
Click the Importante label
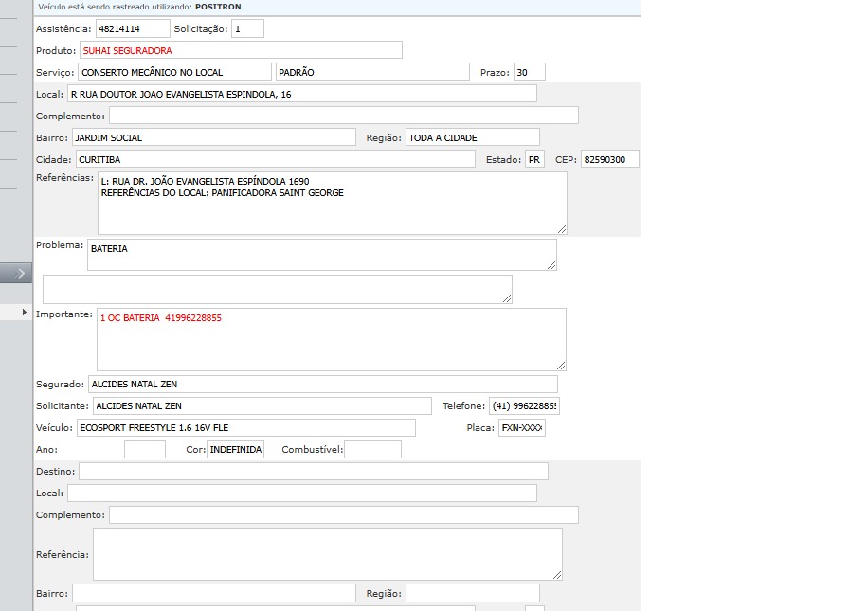[x=64, y=314]
